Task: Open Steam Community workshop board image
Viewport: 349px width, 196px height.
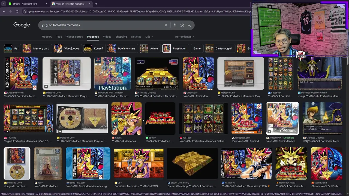Action: click(x=192, y=163)
